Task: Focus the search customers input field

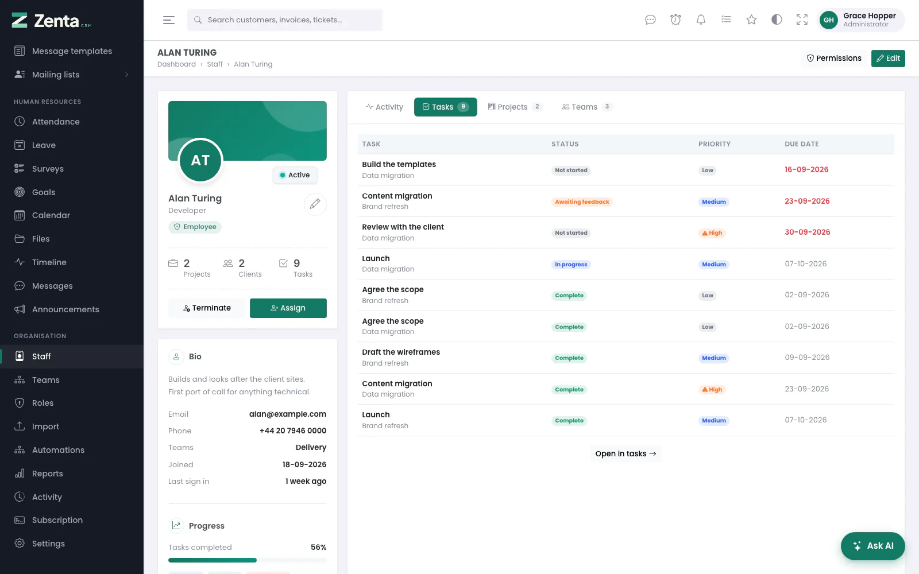Action: click(285, 20)
